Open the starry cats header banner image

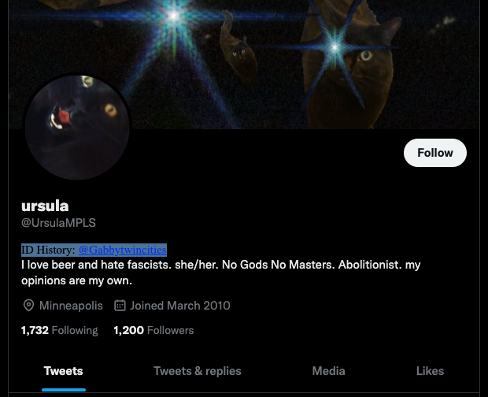pos(244,64)
